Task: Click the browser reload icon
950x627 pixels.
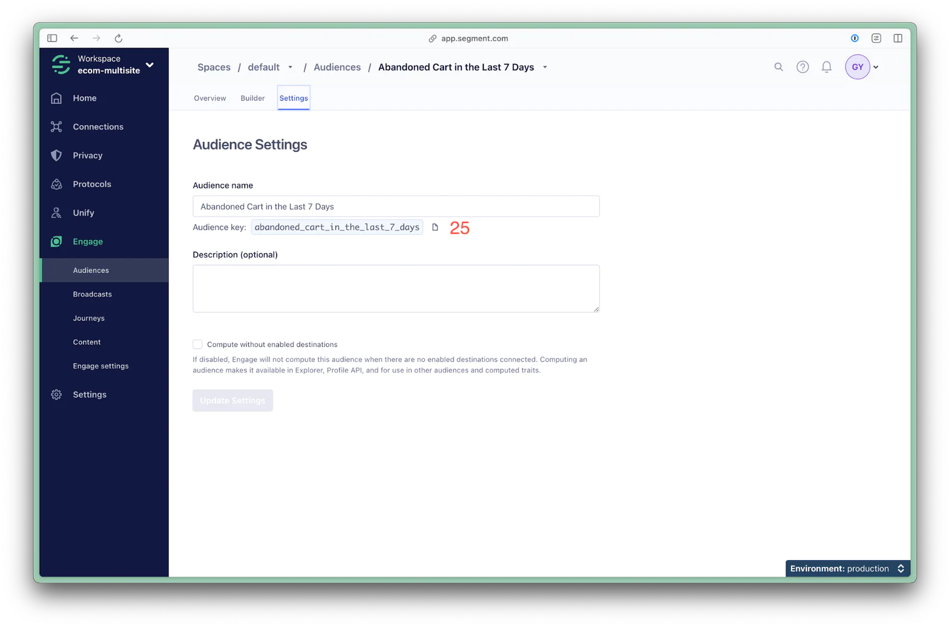Action: [119, 39]
